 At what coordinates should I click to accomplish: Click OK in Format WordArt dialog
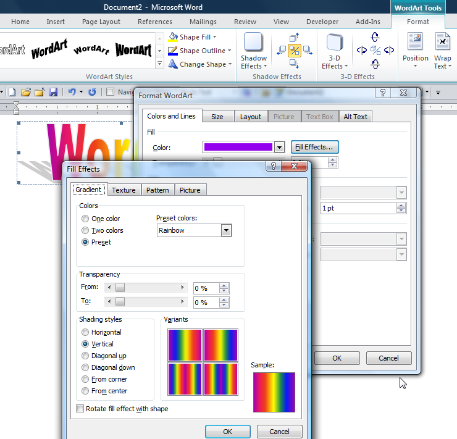[x=337, y=358]
